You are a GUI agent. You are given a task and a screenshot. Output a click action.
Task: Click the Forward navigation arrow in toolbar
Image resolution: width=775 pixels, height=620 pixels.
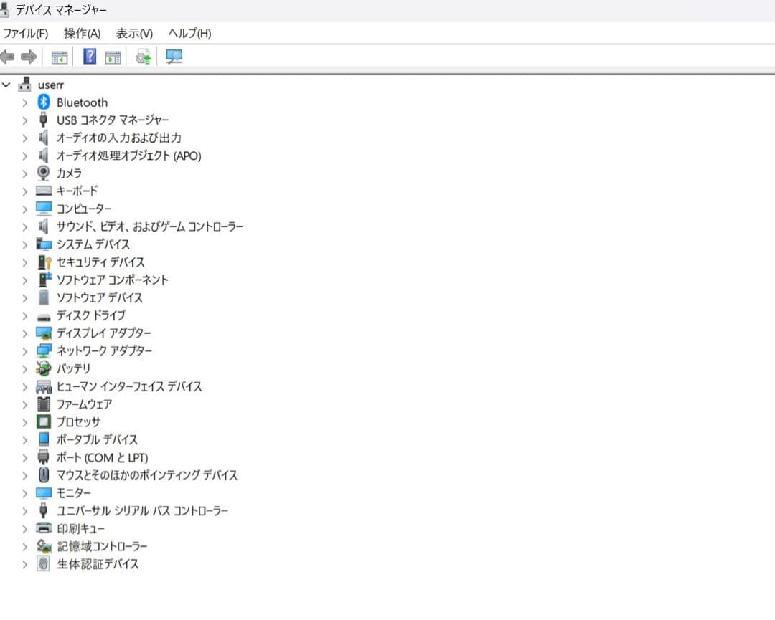pos(27,56)
